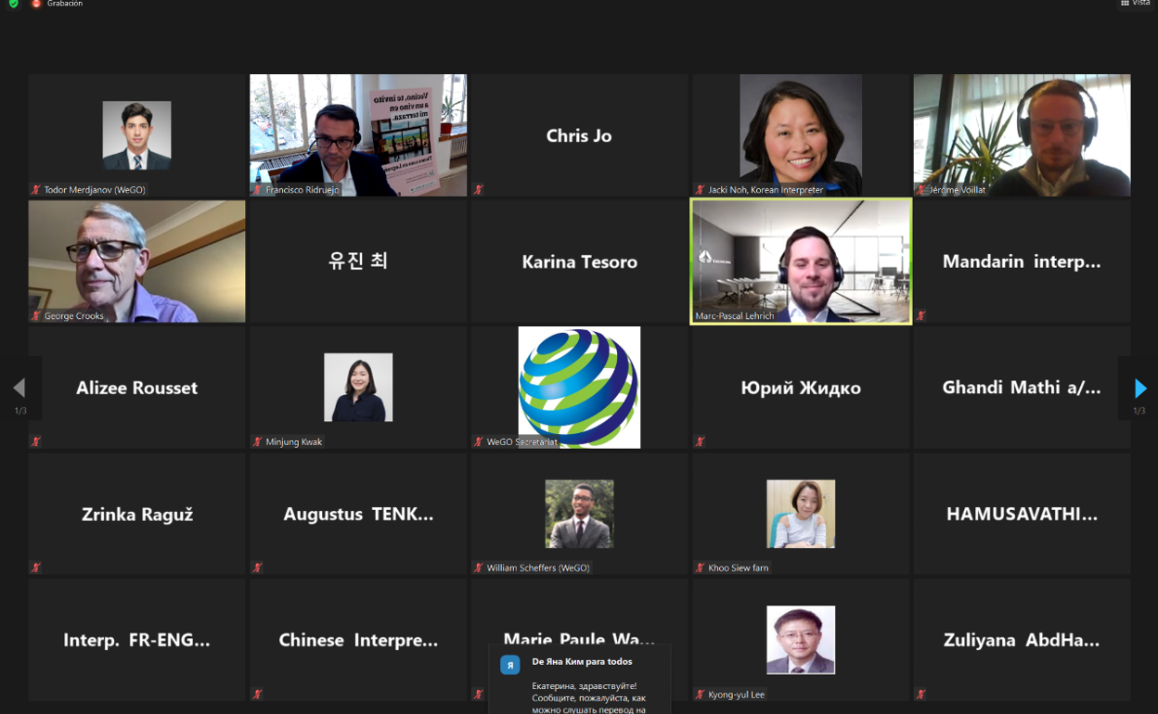Open chat message from Яна Ким
The height and width of the screenshot is (714, 1158).
point(580,680)
